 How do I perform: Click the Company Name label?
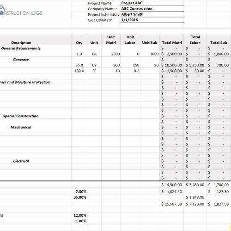click(102, 9)
